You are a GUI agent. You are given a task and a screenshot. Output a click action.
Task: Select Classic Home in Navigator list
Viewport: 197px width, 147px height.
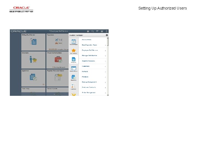(x=93, y=40)
